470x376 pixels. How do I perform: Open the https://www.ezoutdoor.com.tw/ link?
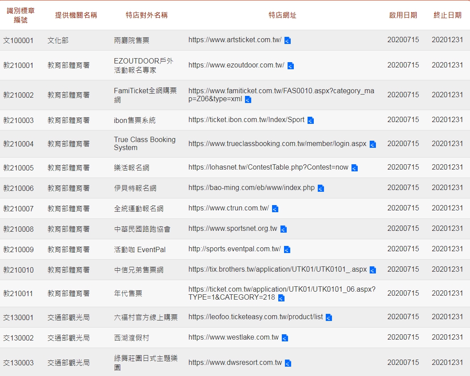[236, 65]
